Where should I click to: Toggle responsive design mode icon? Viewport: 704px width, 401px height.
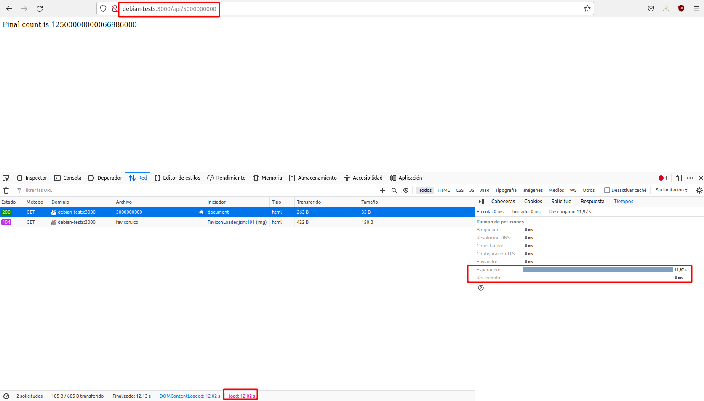tap(679, 178)
